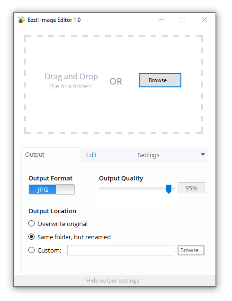This screenshot has height=301, width=232.
Task: Click the maximize window icon
Action: coord(183,19)
